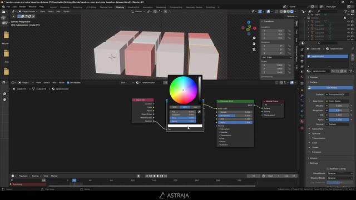356x200 pixels.
Task: Switch to the Animation workspace tab
Action: (x=148, y=7)
